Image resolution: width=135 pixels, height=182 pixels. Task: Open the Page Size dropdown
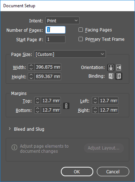coord(70,54)
